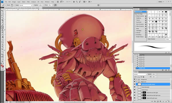Open the File menu
Screen dimensions: 172x103
pyautogui.click(x=6, y=2)
